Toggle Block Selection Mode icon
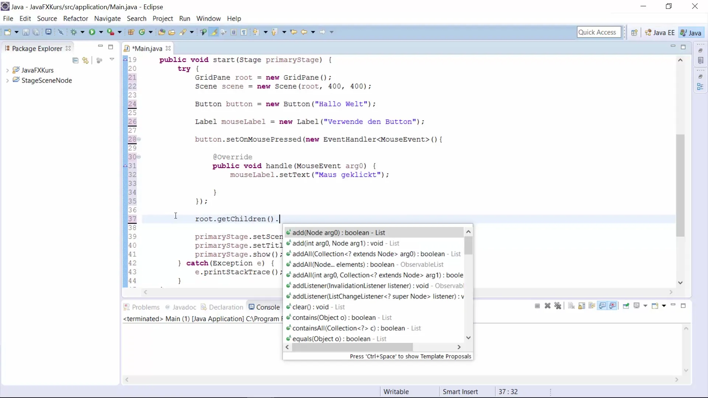This screenshot has width=708, height=398. [234, 32]
